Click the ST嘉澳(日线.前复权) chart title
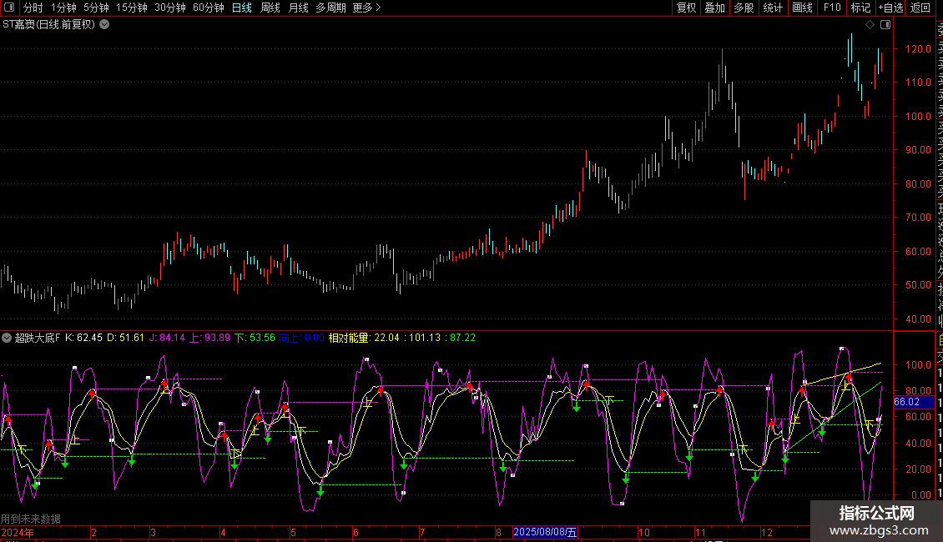 click(48, 25)
